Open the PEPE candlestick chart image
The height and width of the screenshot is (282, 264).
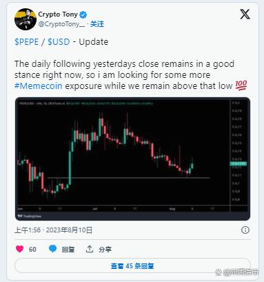[x=132, y=159]
